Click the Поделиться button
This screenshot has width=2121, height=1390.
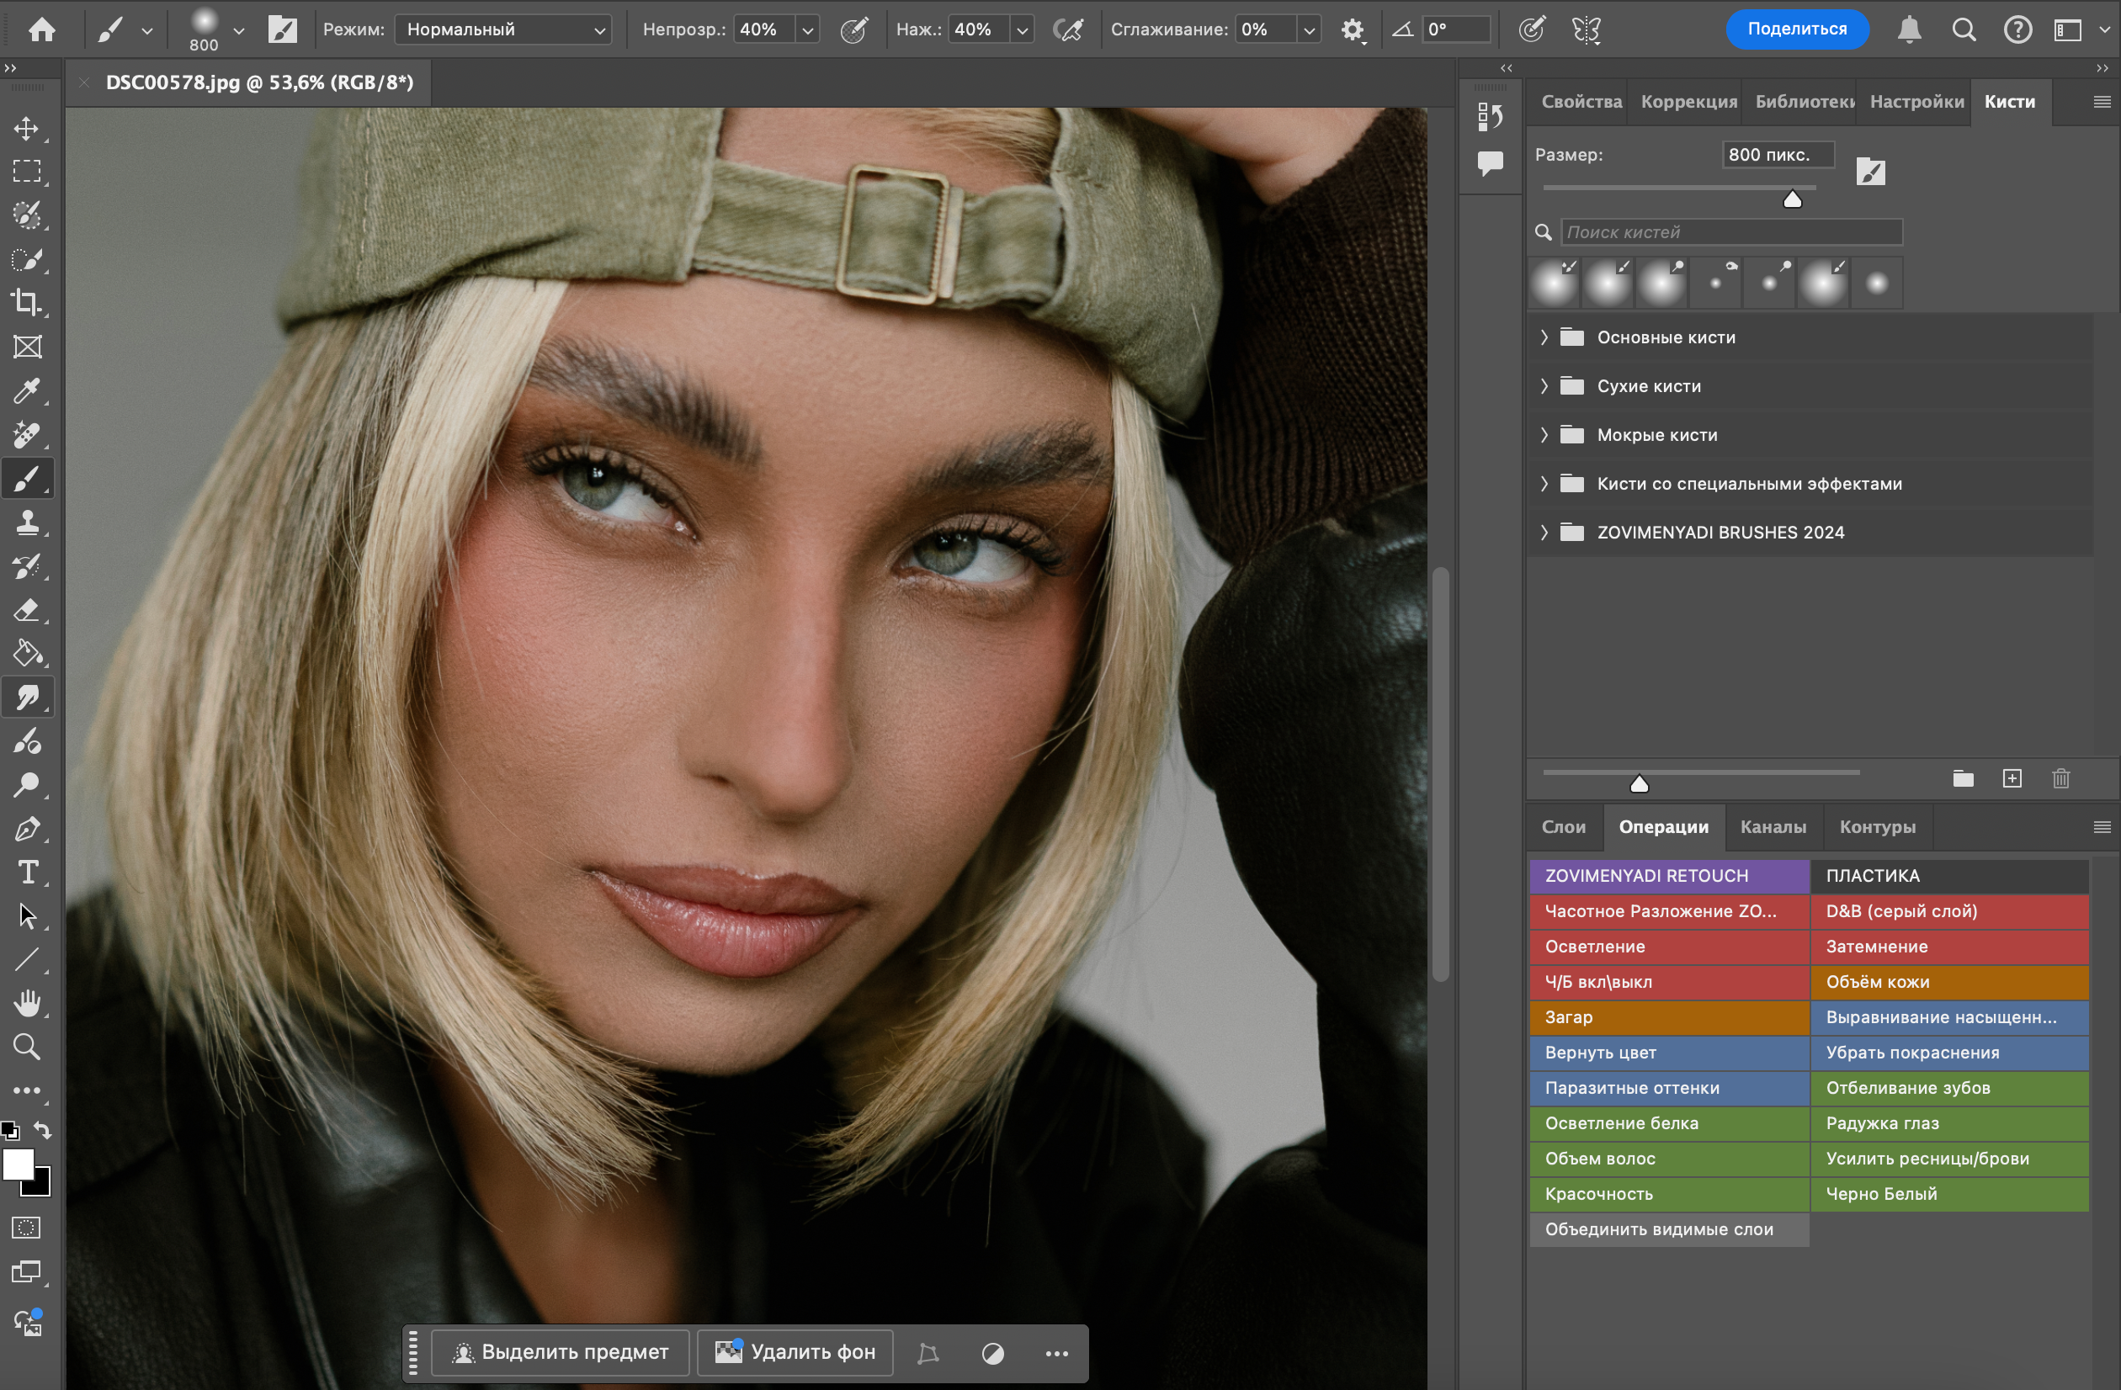tap(1797, 29)
